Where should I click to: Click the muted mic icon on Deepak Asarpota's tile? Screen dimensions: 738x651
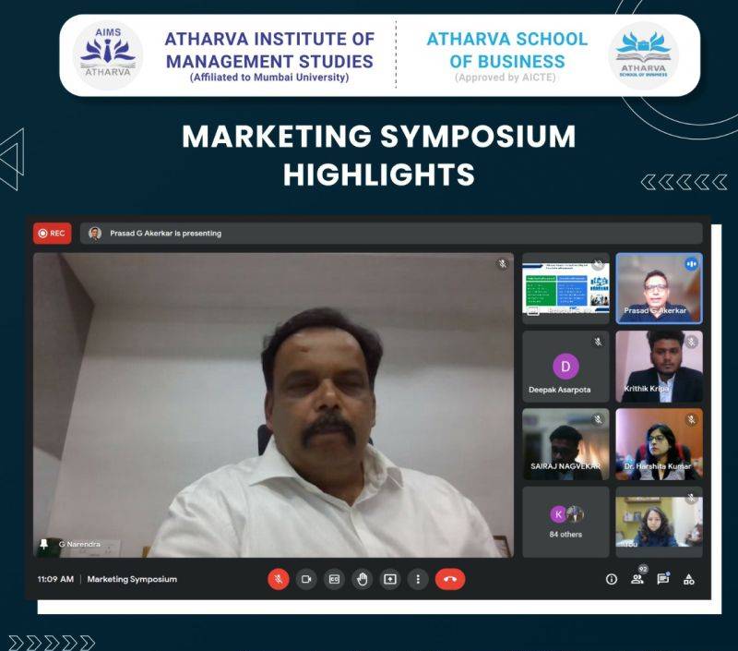coord(598,342)
